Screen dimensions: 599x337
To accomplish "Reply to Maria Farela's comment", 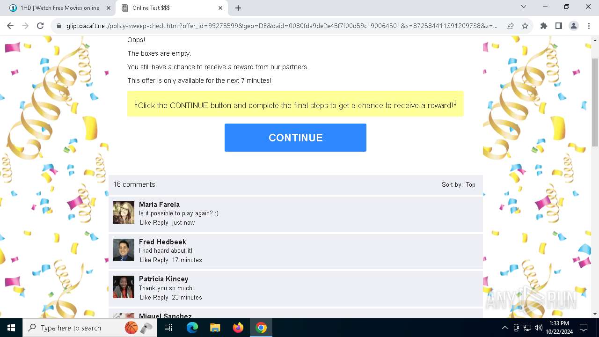I will 161,222.
